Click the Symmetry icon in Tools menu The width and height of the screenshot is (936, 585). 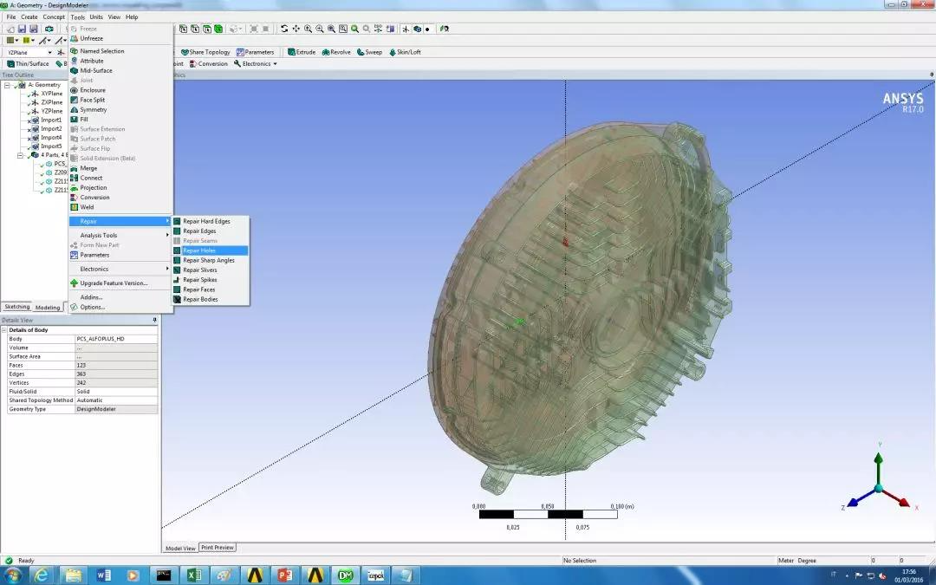74,110
